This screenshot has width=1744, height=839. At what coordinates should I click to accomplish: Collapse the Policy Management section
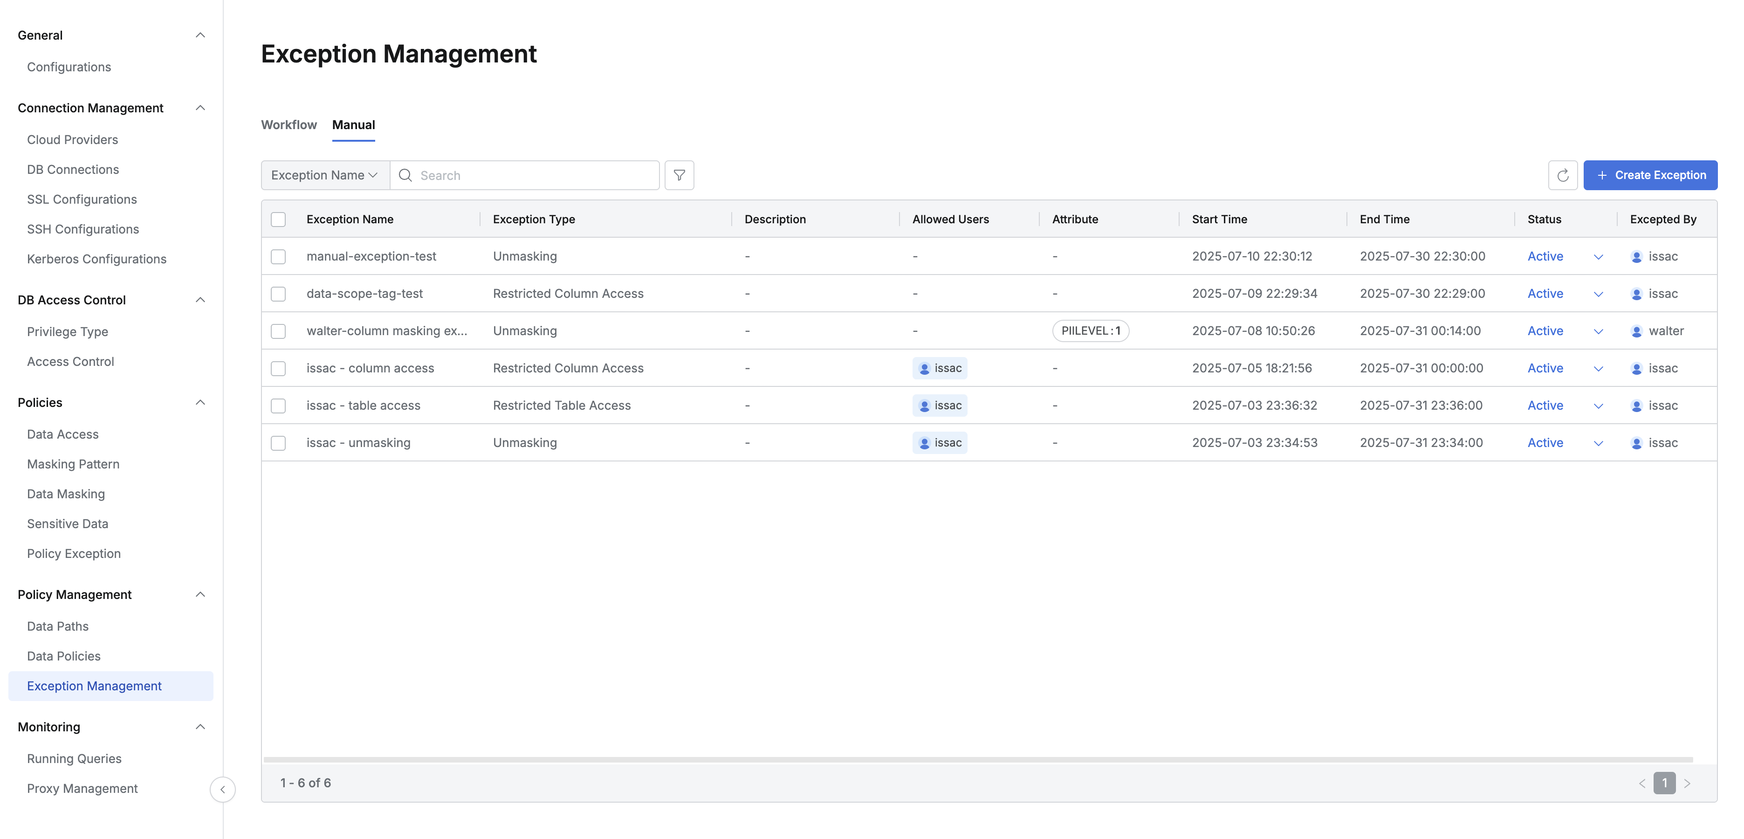tap(200, 595)
